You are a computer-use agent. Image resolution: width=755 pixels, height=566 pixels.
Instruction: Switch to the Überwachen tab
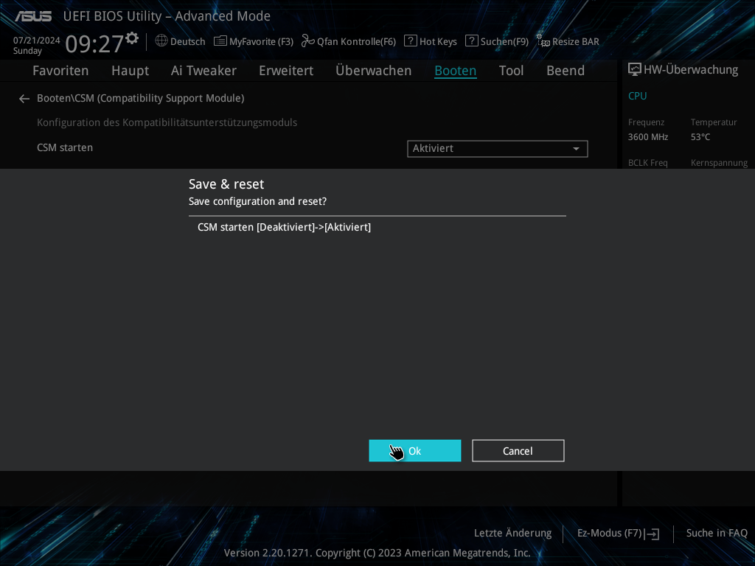pyautogui.click(x=374, y=71)
